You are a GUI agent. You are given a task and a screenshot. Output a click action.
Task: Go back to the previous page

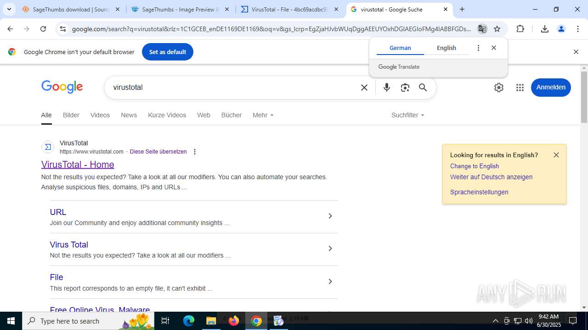10,29
